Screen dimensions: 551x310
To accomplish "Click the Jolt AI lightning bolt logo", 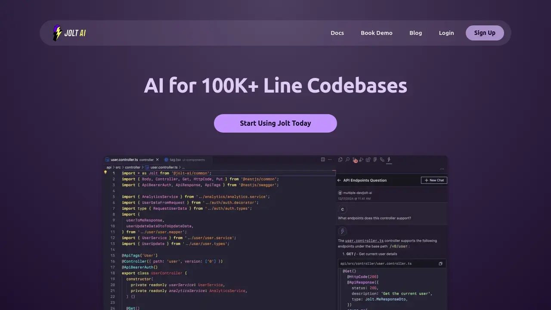I will pyautogui.click(x=69, y=33).
